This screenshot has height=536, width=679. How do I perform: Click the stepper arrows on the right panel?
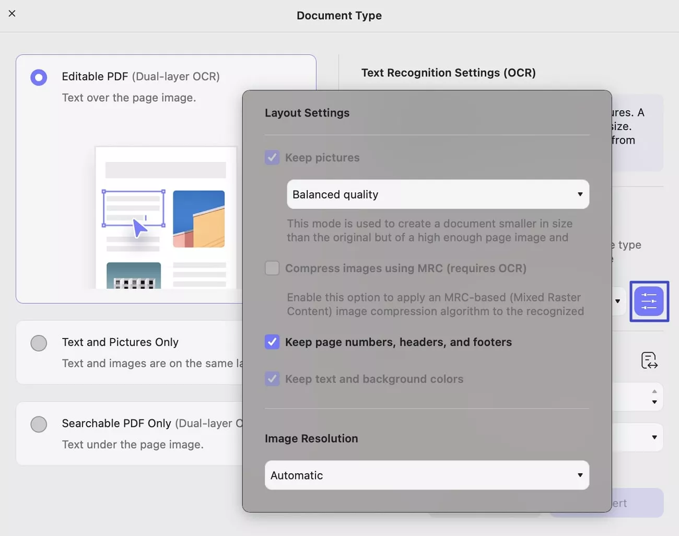coord(654,397)
